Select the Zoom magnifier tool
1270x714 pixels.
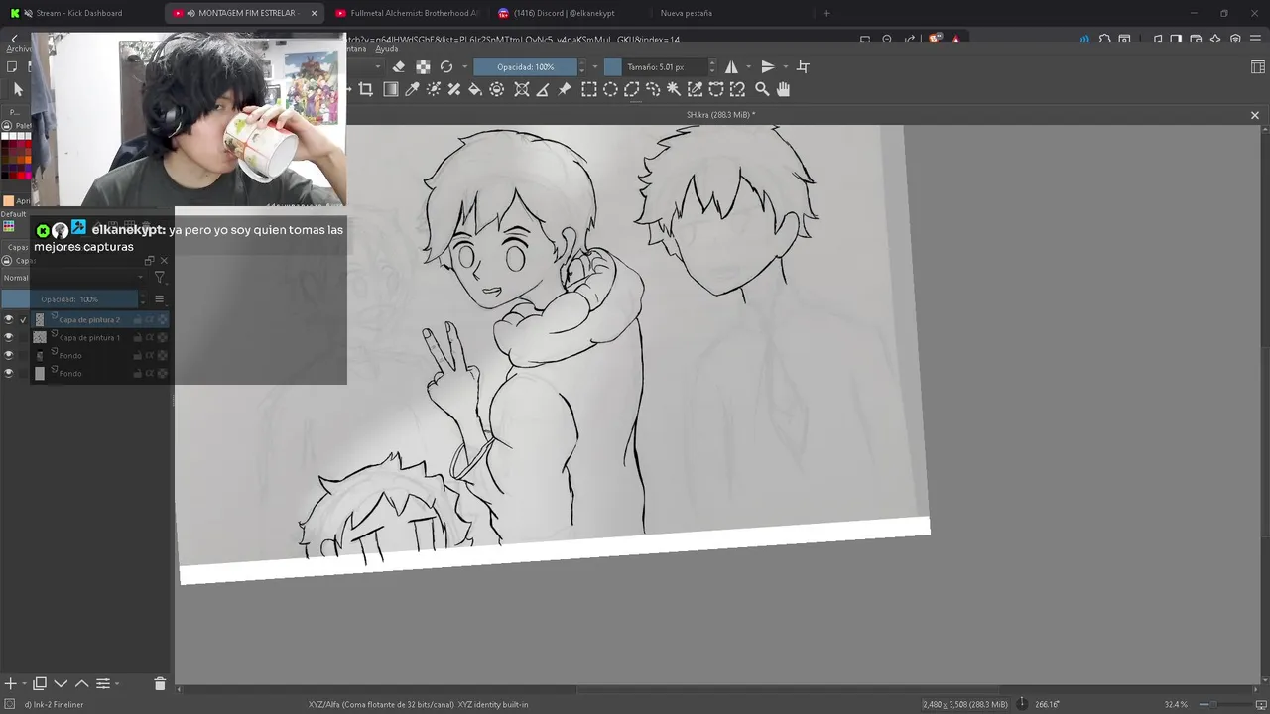[x=762, y=89]
